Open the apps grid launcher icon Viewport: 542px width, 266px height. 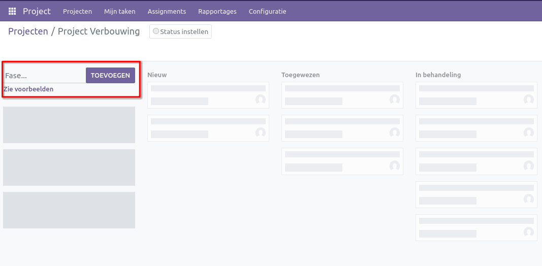[x=12, y=11]
